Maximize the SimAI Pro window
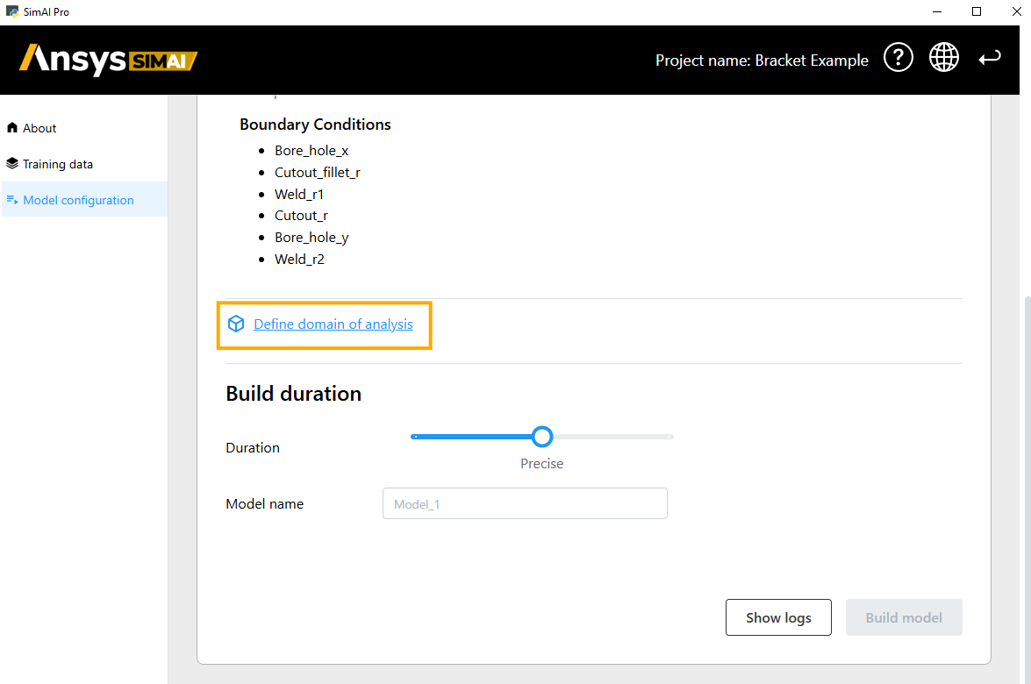This screenshot has height=684, width=1031. point(977,11)
